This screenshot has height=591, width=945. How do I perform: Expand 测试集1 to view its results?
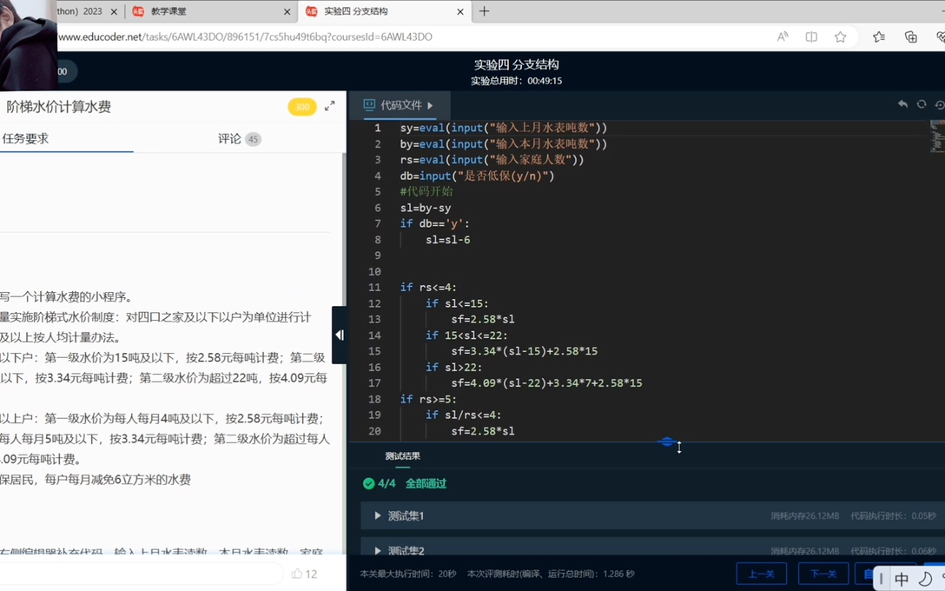401,515
